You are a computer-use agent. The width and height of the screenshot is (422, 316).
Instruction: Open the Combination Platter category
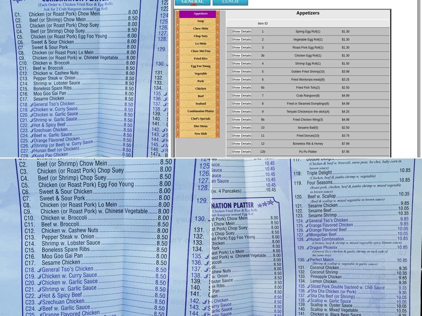[x=200, y=111]
